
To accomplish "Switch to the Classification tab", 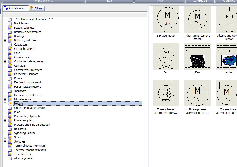I will 15,8.
